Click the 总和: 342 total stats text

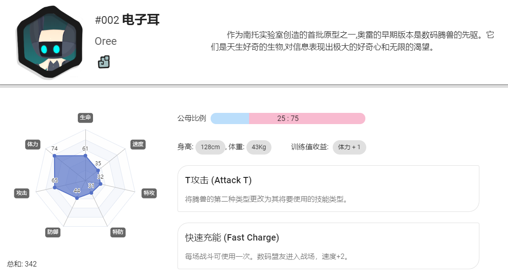(22, 264)
